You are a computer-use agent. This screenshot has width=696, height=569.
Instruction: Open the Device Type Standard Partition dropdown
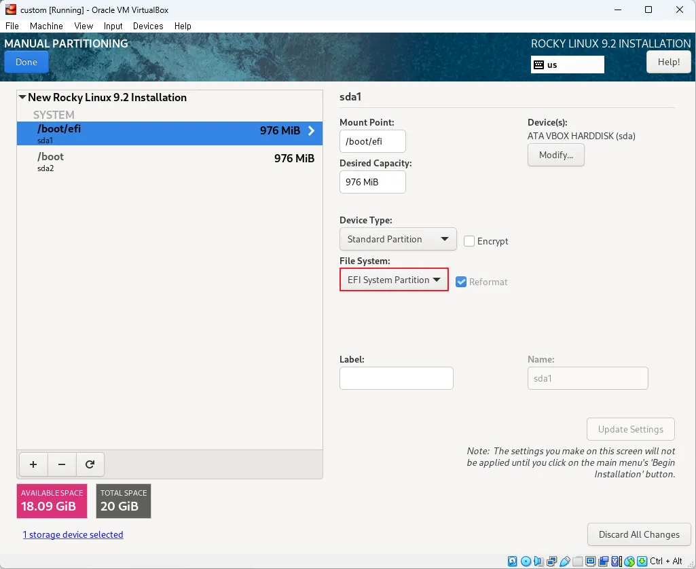398,239
